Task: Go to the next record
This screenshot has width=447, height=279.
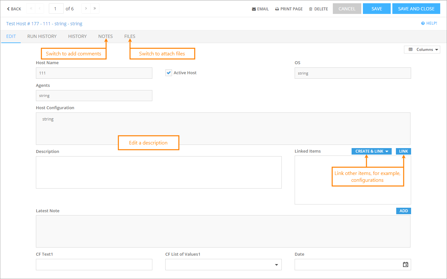Action: point(86,9)
